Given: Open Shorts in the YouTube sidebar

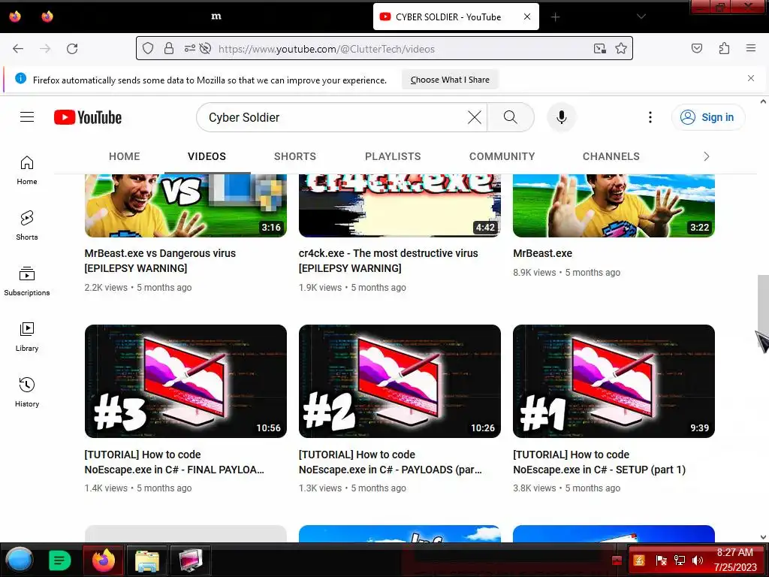Looking at the screenshot, I should [x=27, y=225].
